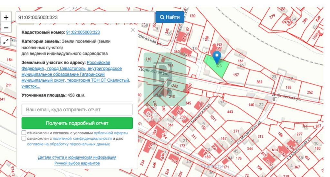Open cadastral number 91:02:005003:323 link
330x177 pixels.
point(83,32)
